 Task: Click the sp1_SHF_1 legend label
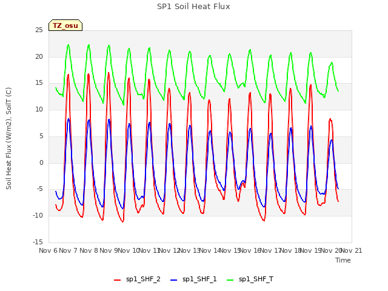pos(199,279)
